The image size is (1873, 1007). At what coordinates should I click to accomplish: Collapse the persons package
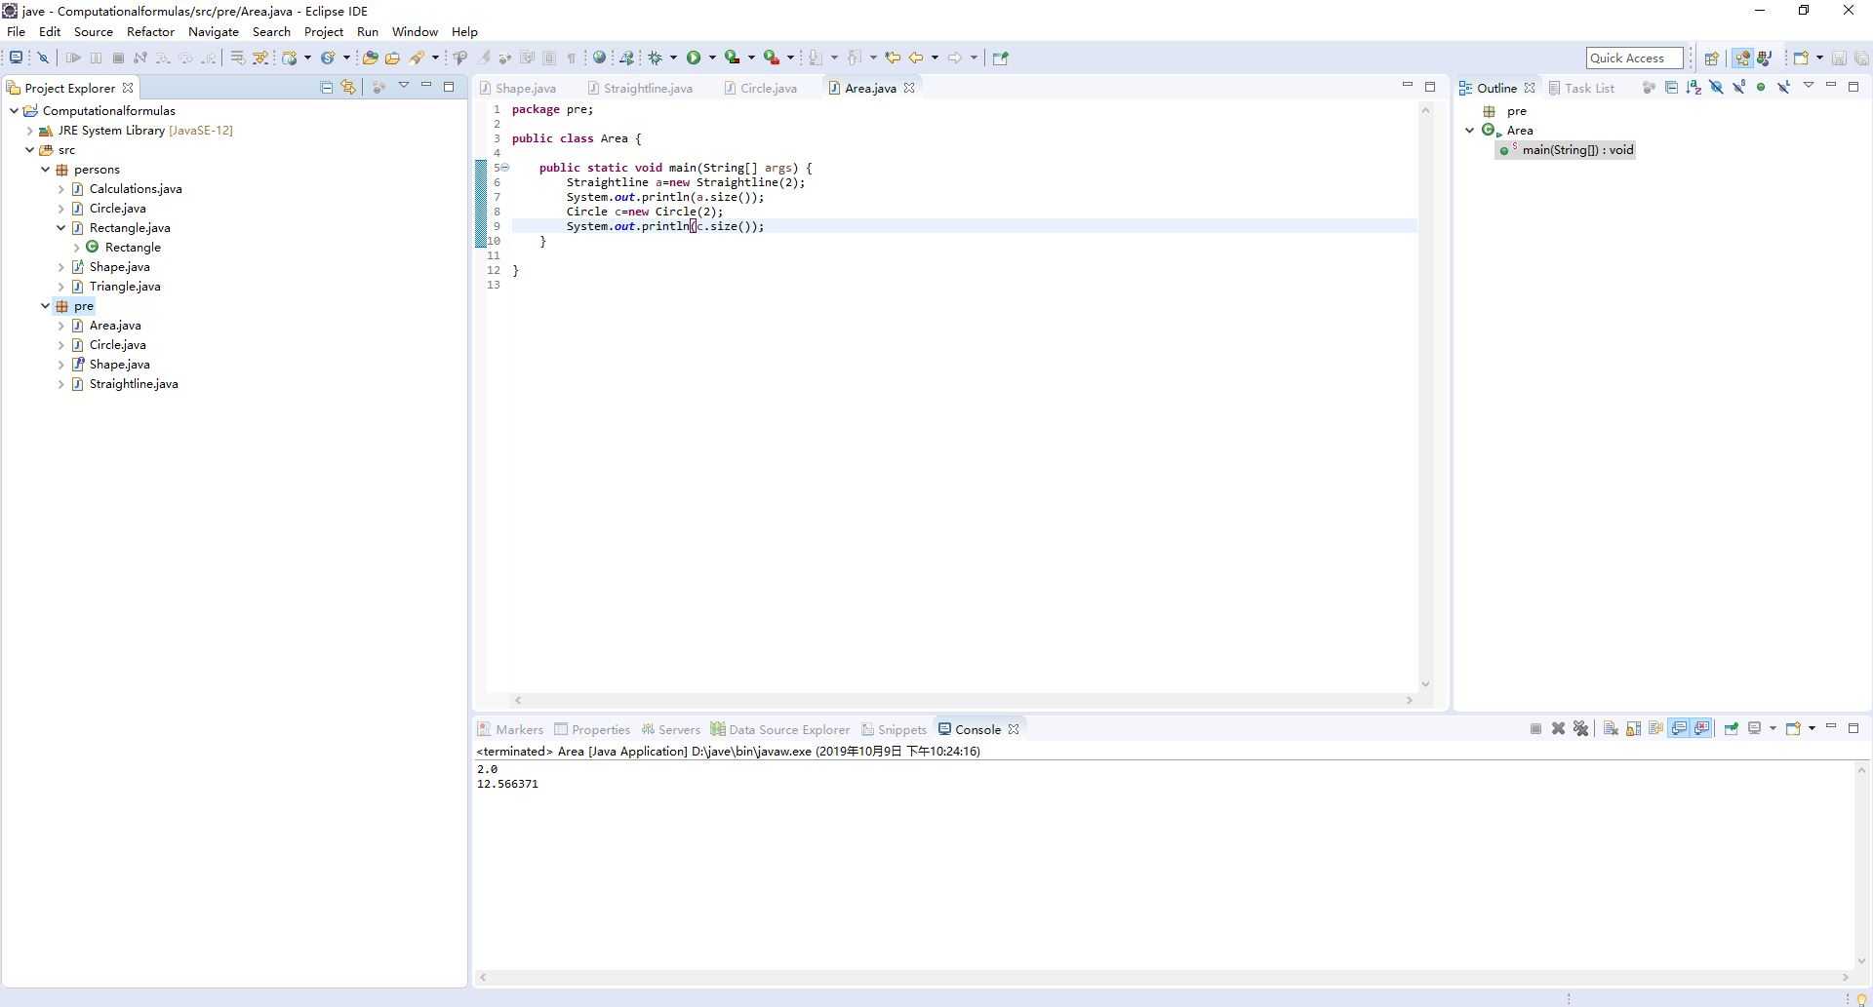click(45, 170)
